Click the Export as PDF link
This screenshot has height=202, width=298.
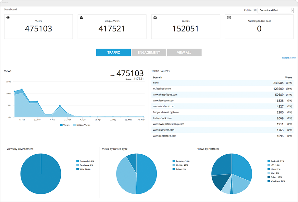[x=289, y=58]
